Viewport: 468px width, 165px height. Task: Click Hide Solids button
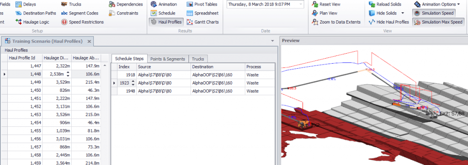coord(383,13)
